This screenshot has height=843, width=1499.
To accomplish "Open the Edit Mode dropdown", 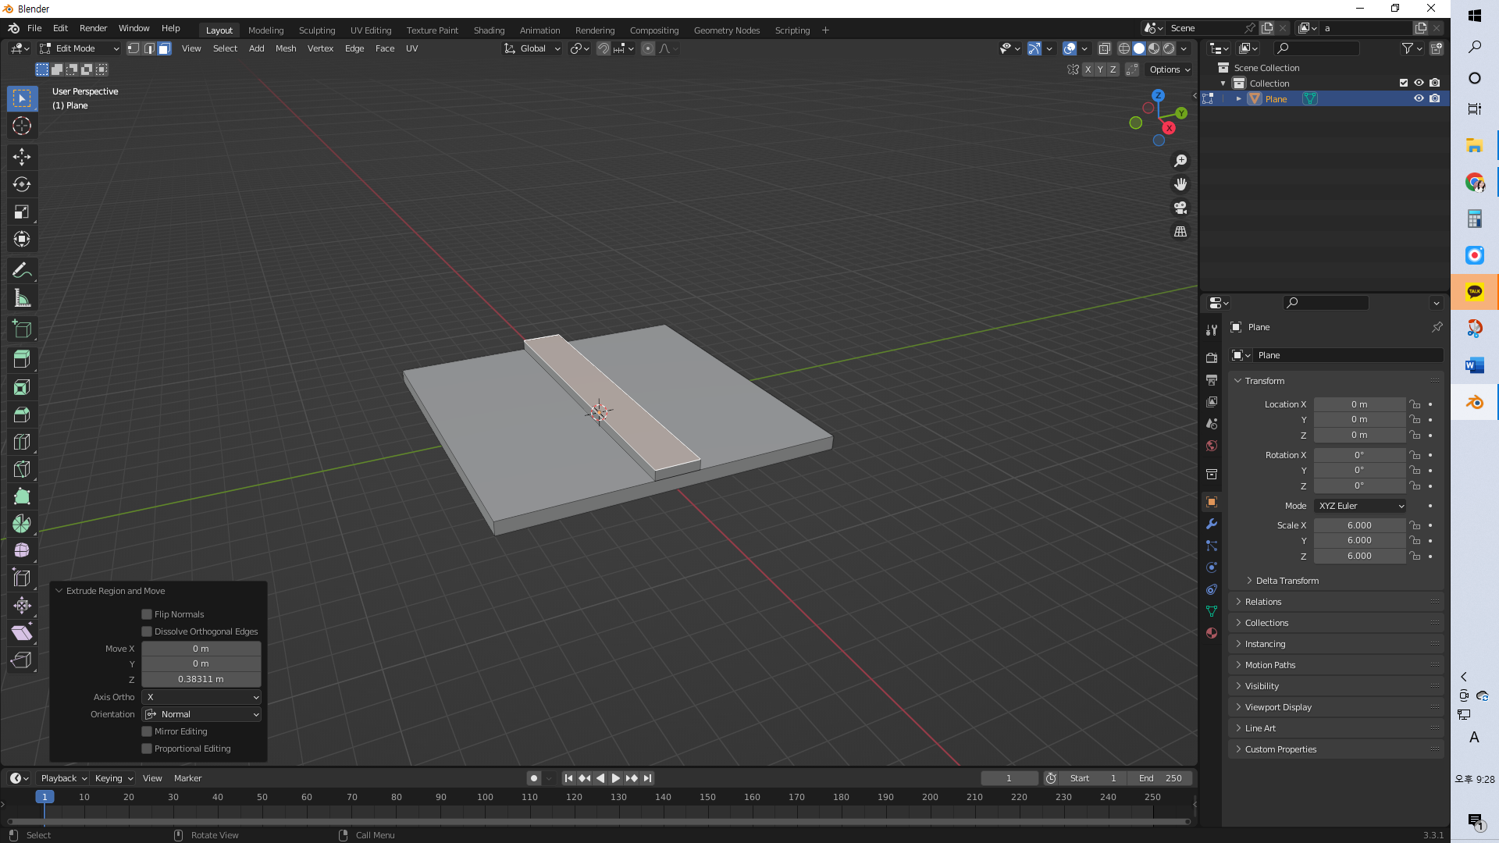I will pos(80,48).
